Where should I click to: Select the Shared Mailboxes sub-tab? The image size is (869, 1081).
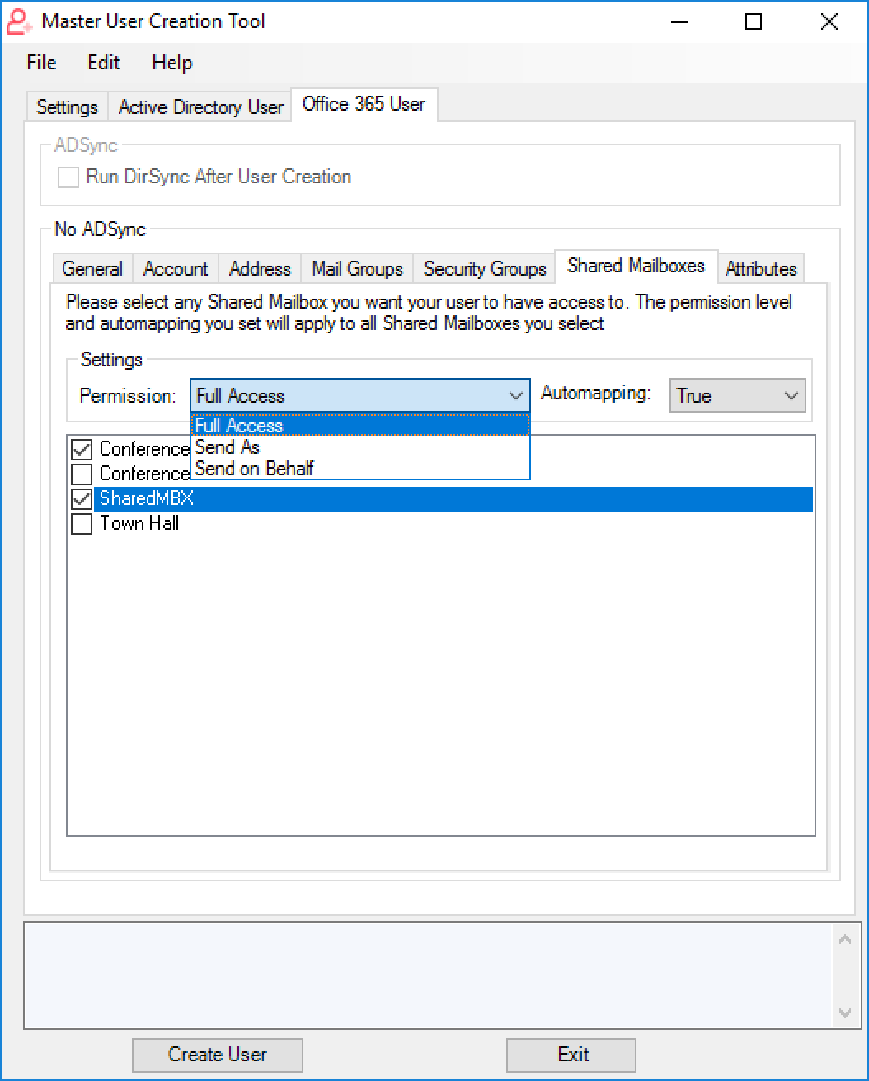pos(636,266)
